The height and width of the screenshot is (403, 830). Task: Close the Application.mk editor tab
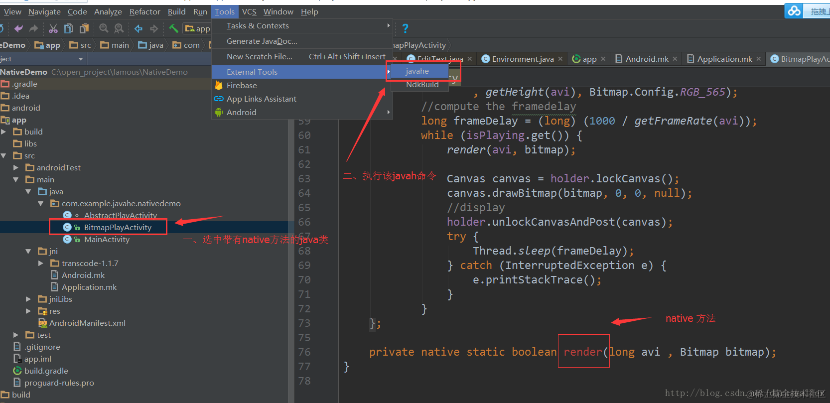(759, 59)
